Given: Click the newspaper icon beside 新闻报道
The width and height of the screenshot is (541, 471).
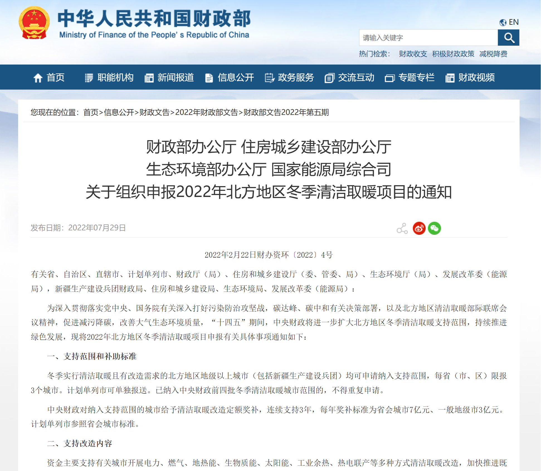Looking at the screenshot, I should tap(149, 78).
